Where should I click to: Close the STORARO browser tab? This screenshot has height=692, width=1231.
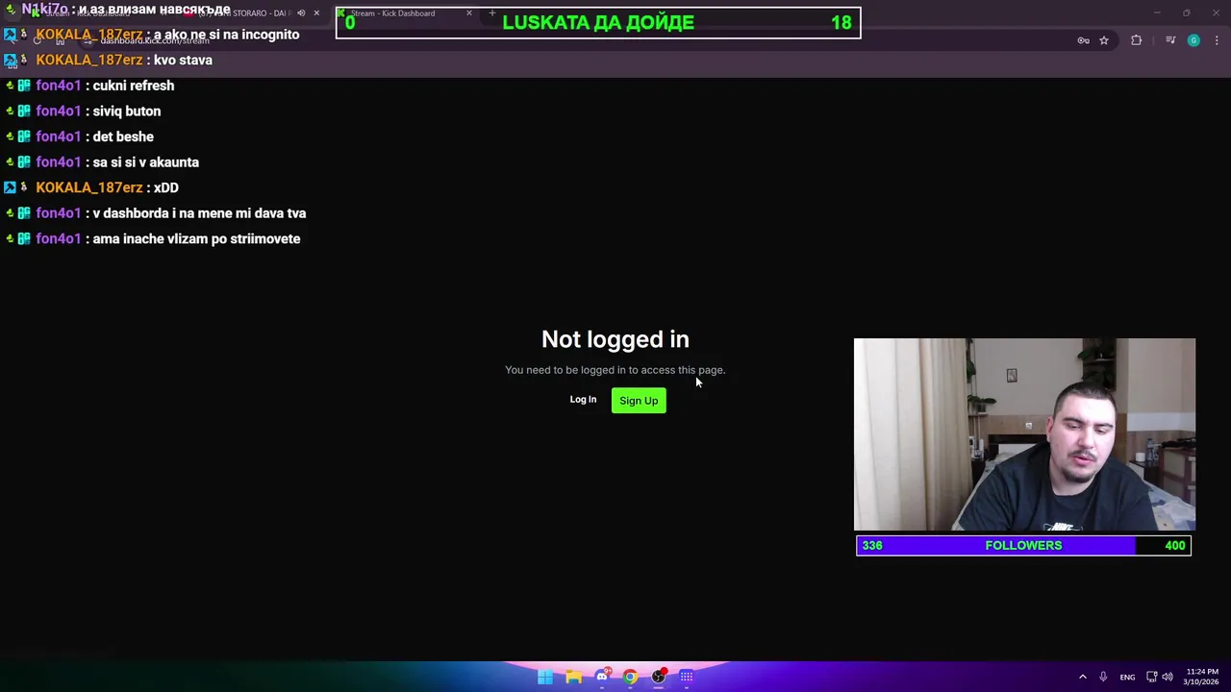(x=316, y=13)
